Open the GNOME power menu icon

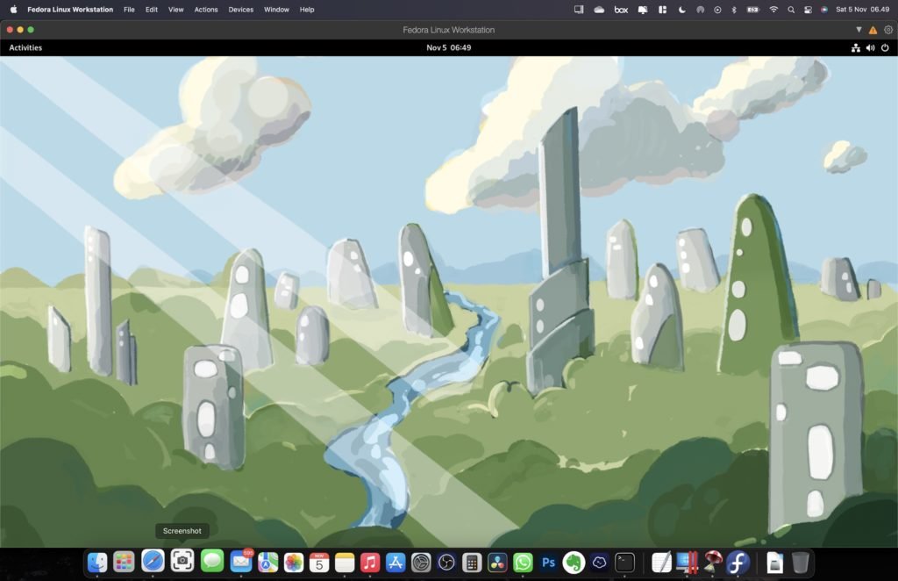tap(885, 48)
